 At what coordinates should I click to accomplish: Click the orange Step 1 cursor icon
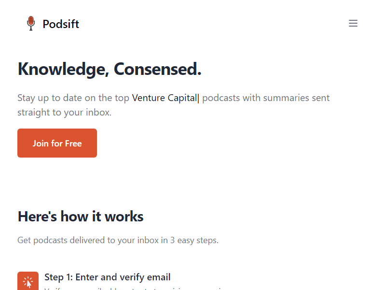tap(28, 281)
